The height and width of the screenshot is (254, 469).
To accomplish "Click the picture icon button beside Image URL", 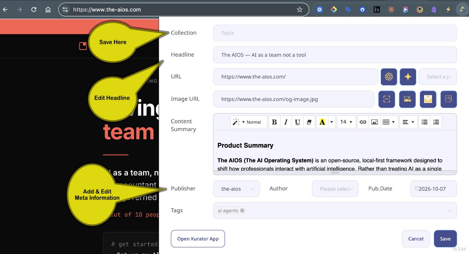I will 407,99.
